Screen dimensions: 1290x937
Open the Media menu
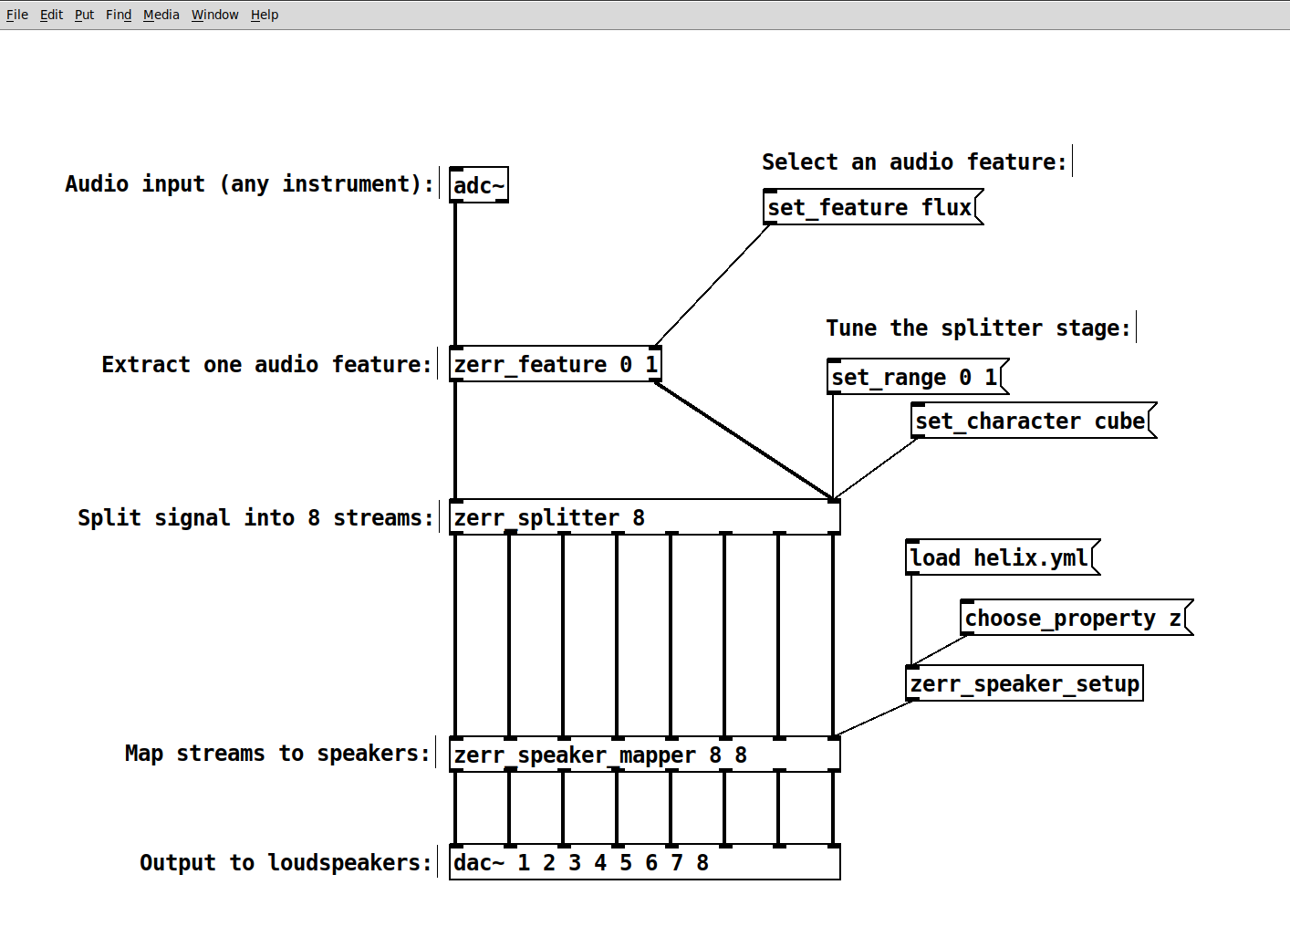point(161,15)
